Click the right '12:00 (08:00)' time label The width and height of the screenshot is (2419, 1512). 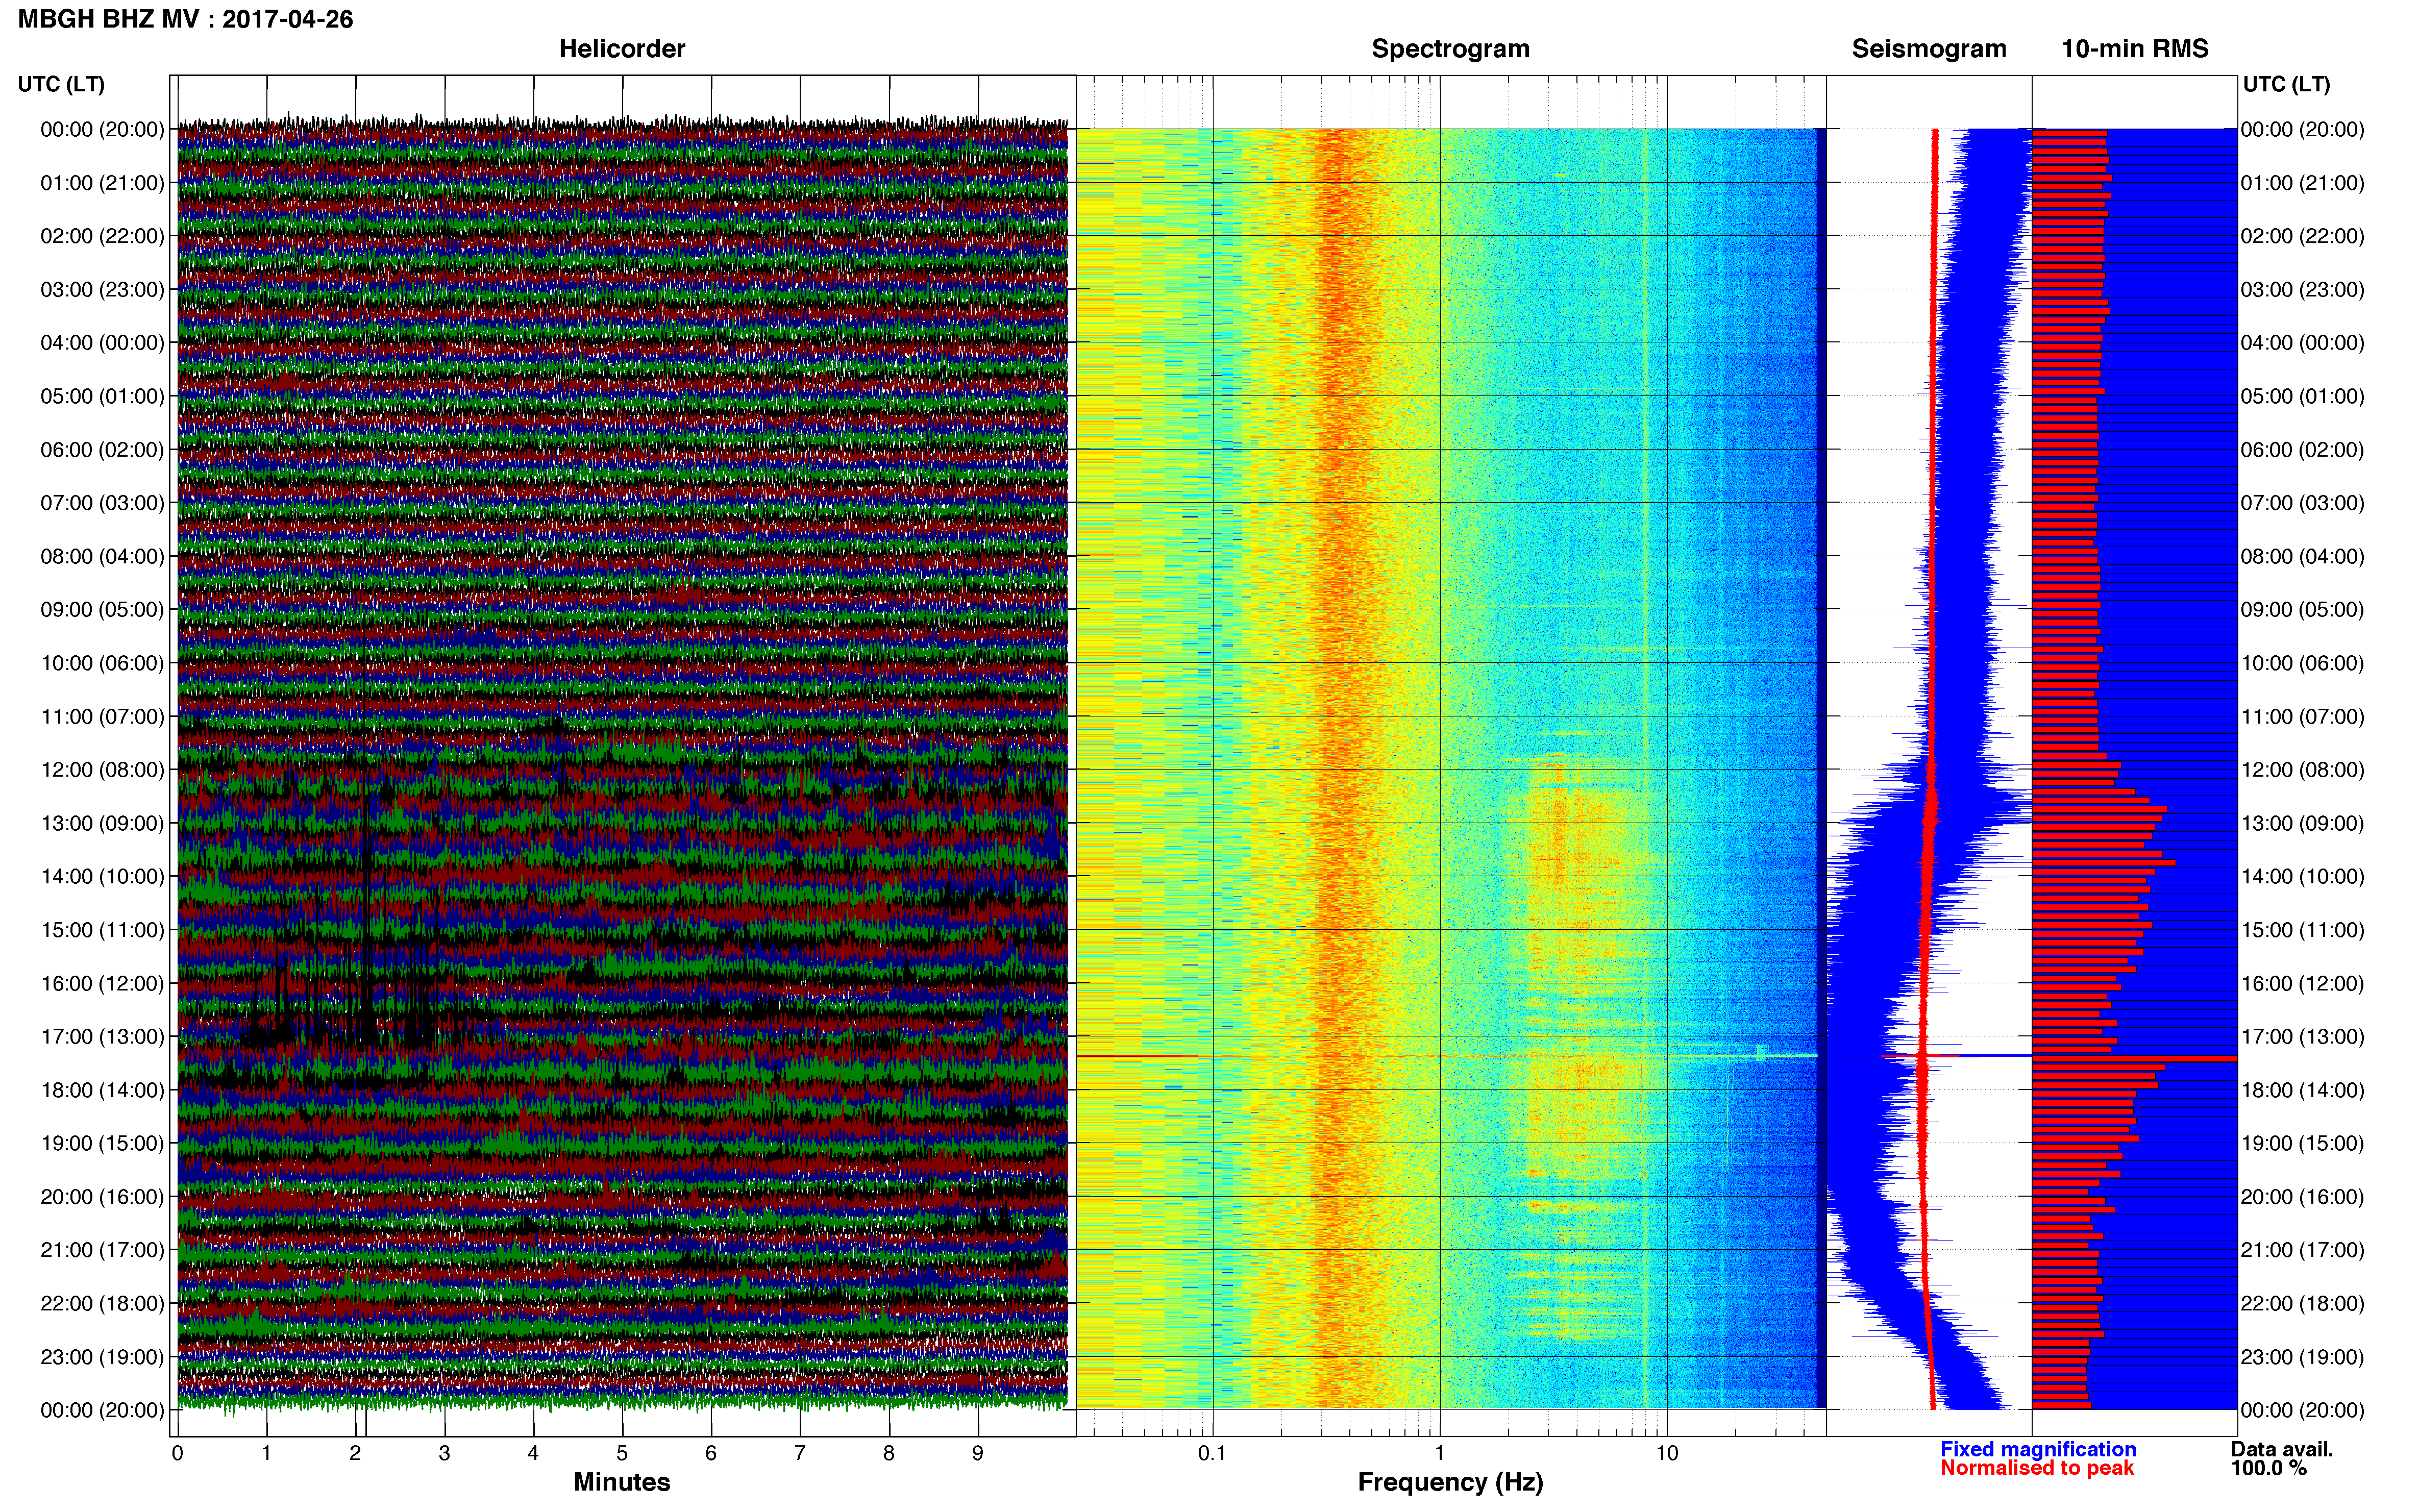tap(2303, 770)
